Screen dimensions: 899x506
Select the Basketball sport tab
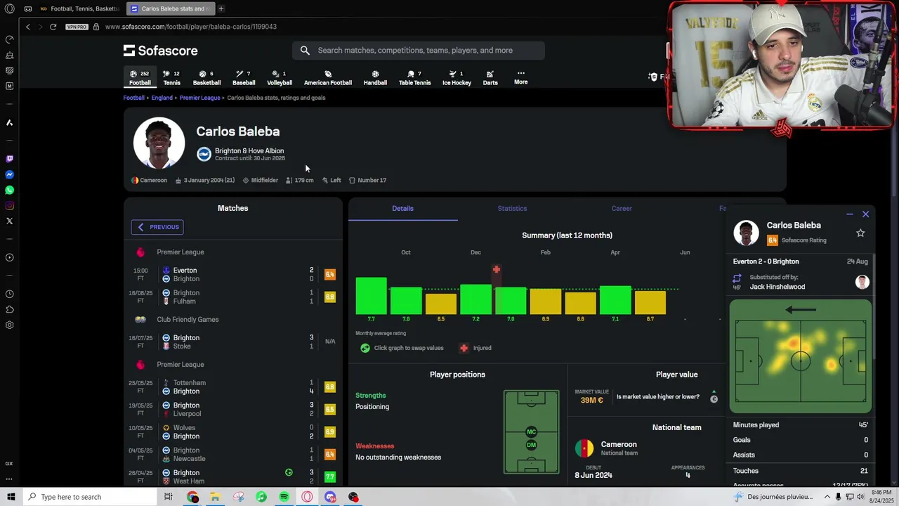tap(206, 78)
